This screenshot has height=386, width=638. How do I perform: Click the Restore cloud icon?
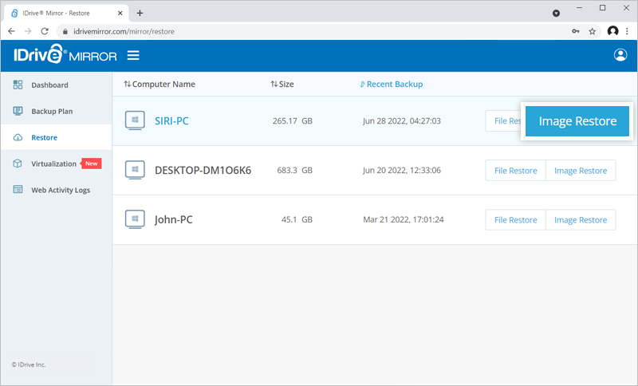click(x=18, y=137)
